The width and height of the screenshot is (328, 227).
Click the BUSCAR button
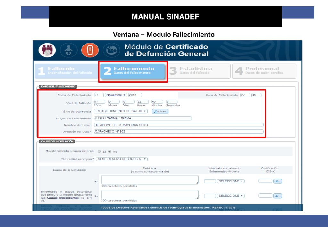[160, 112]
